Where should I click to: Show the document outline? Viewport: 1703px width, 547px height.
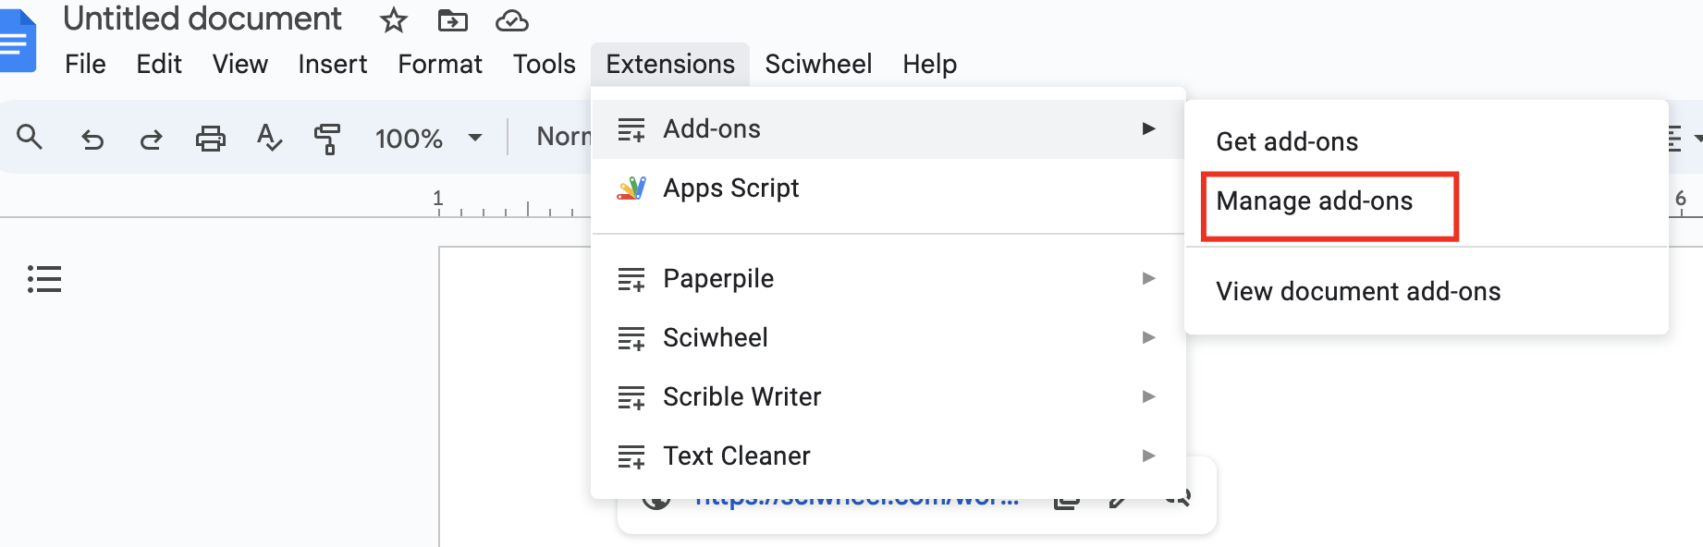44,279
